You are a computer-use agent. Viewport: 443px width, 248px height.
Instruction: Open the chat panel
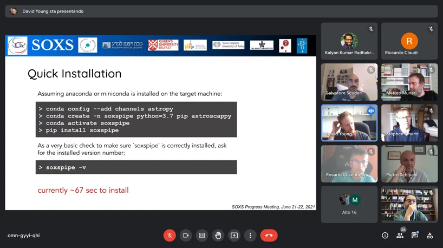coord(415,236)
